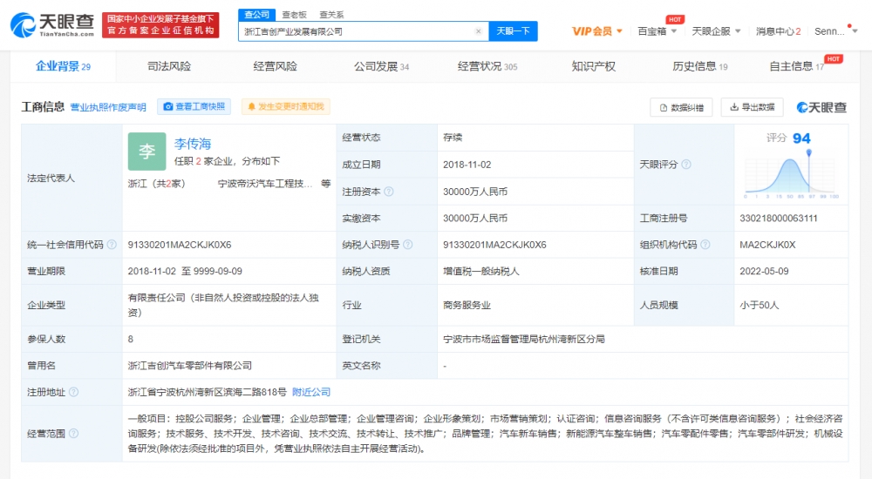
Task: Open the 知识产权 tab
Action: (593, 66)
